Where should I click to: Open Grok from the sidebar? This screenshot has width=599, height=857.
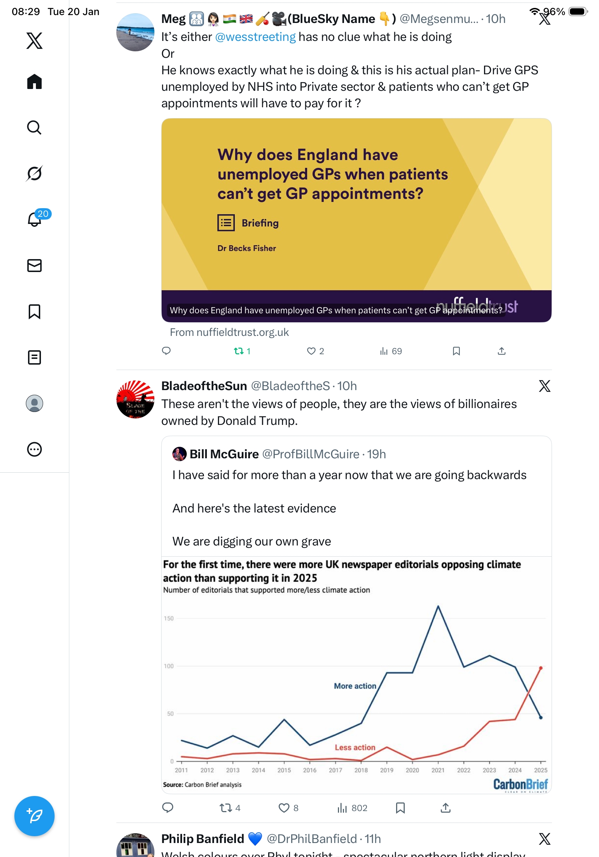pyautogui.click(x=34, y=174)
